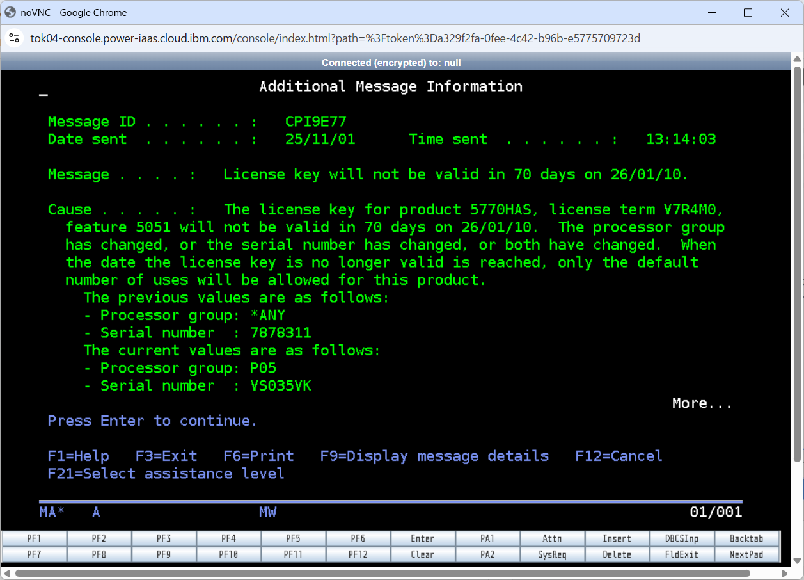
Task: Click F21=Select assistance level text
Action: click(x=166, y=473)
